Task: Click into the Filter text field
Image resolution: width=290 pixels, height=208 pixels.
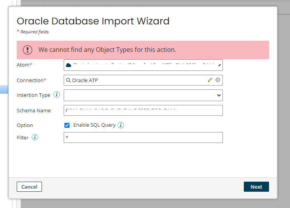Action: [143, 138]
